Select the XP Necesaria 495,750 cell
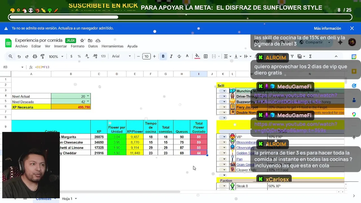Screen dimensions: 361x203 [x=71, y=107]
